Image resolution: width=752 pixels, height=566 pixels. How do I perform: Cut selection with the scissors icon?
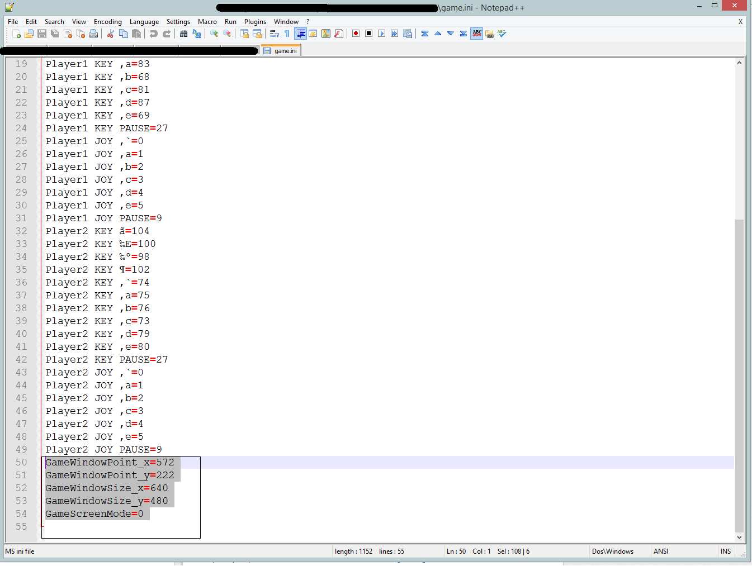tap(111, 34)
